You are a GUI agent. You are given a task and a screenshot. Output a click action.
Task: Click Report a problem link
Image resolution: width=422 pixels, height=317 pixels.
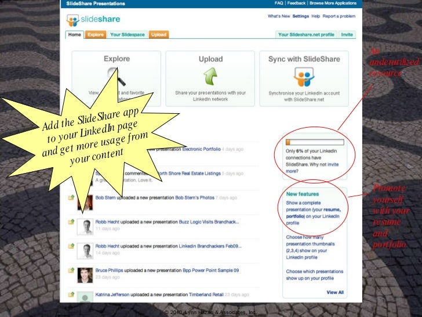[339, 16]
